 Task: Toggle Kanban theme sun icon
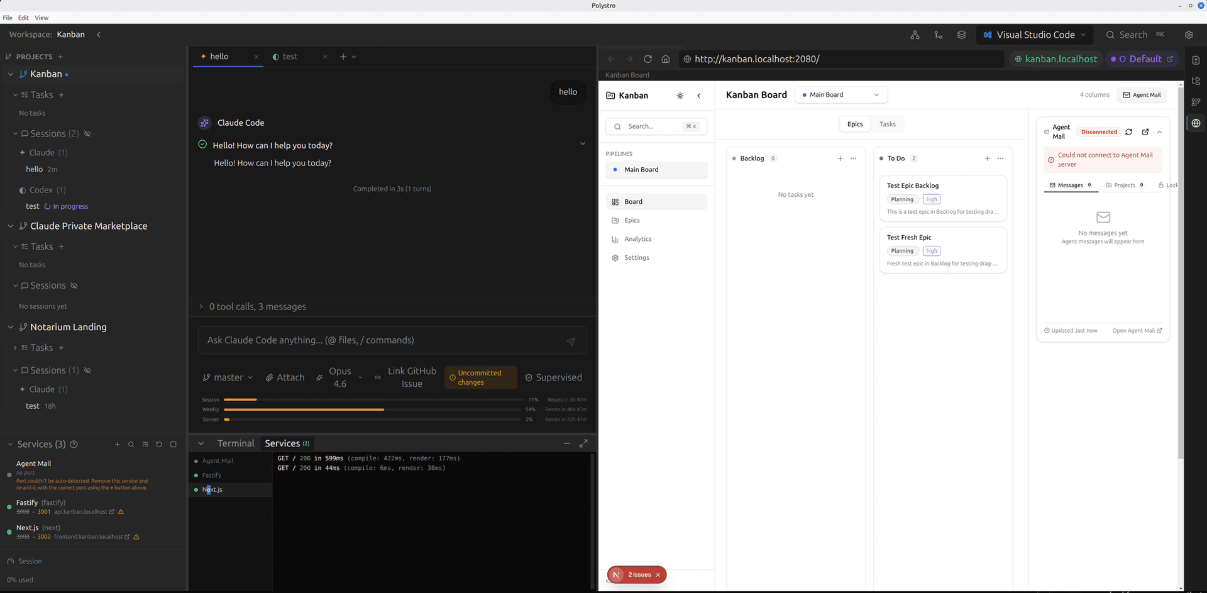680,96
